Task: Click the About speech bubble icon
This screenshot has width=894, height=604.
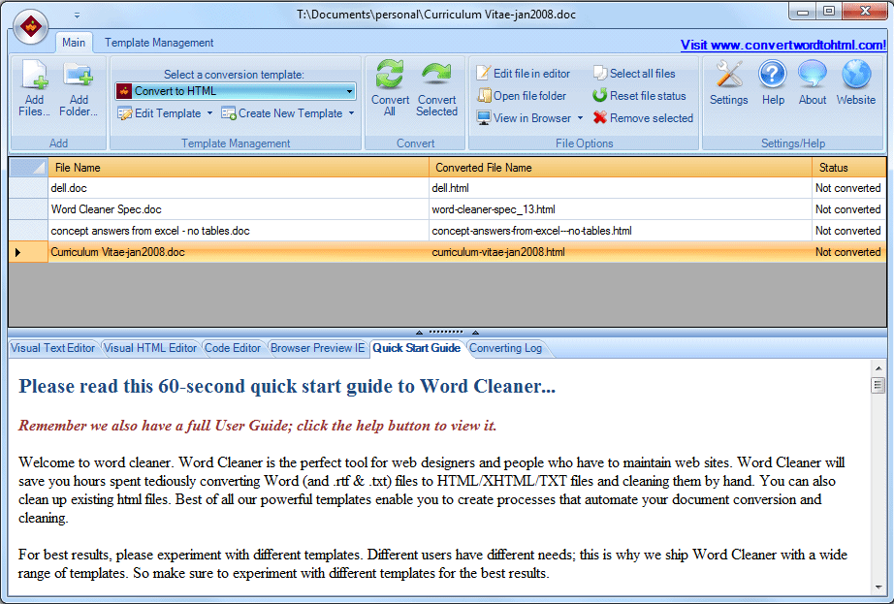Action: pos(813,76)
